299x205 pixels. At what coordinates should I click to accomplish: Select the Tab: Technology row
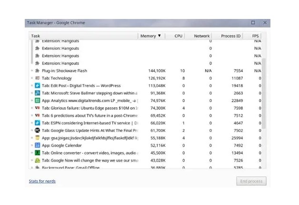146,78
